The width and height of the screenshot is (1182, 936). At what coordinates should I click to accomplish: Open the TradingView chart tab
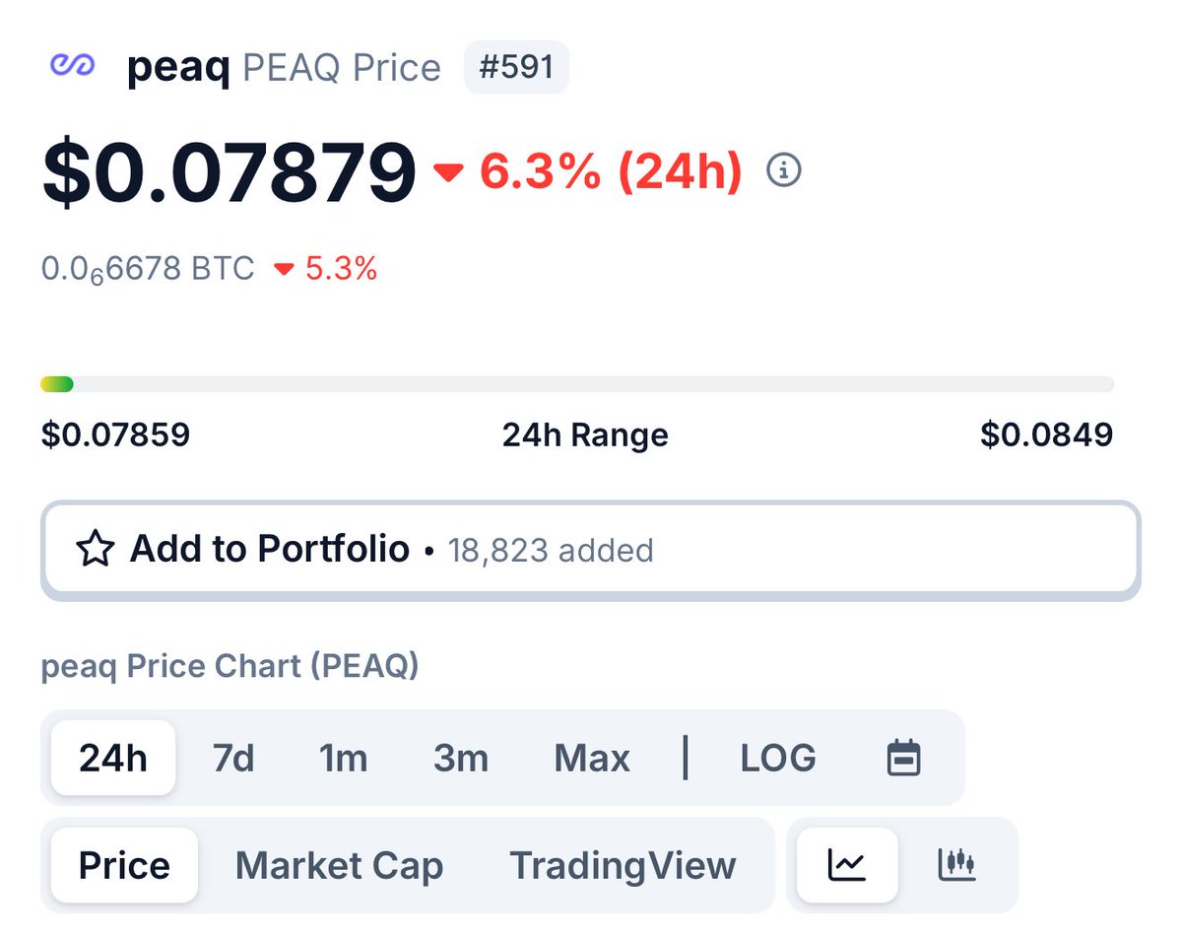coord(623,865)
